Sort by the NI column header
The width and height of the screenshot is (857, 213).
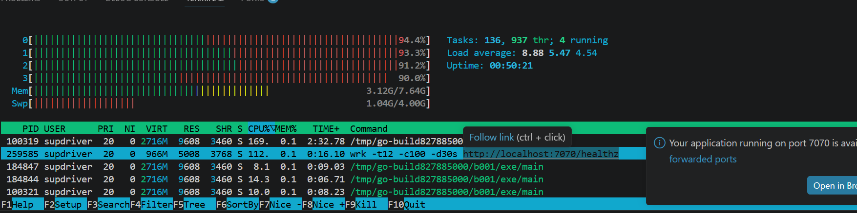pos(129,129)
